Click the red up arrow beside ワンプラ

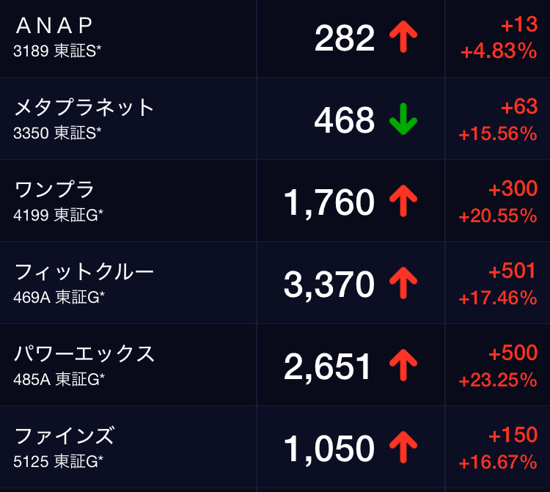coord(403,202)
